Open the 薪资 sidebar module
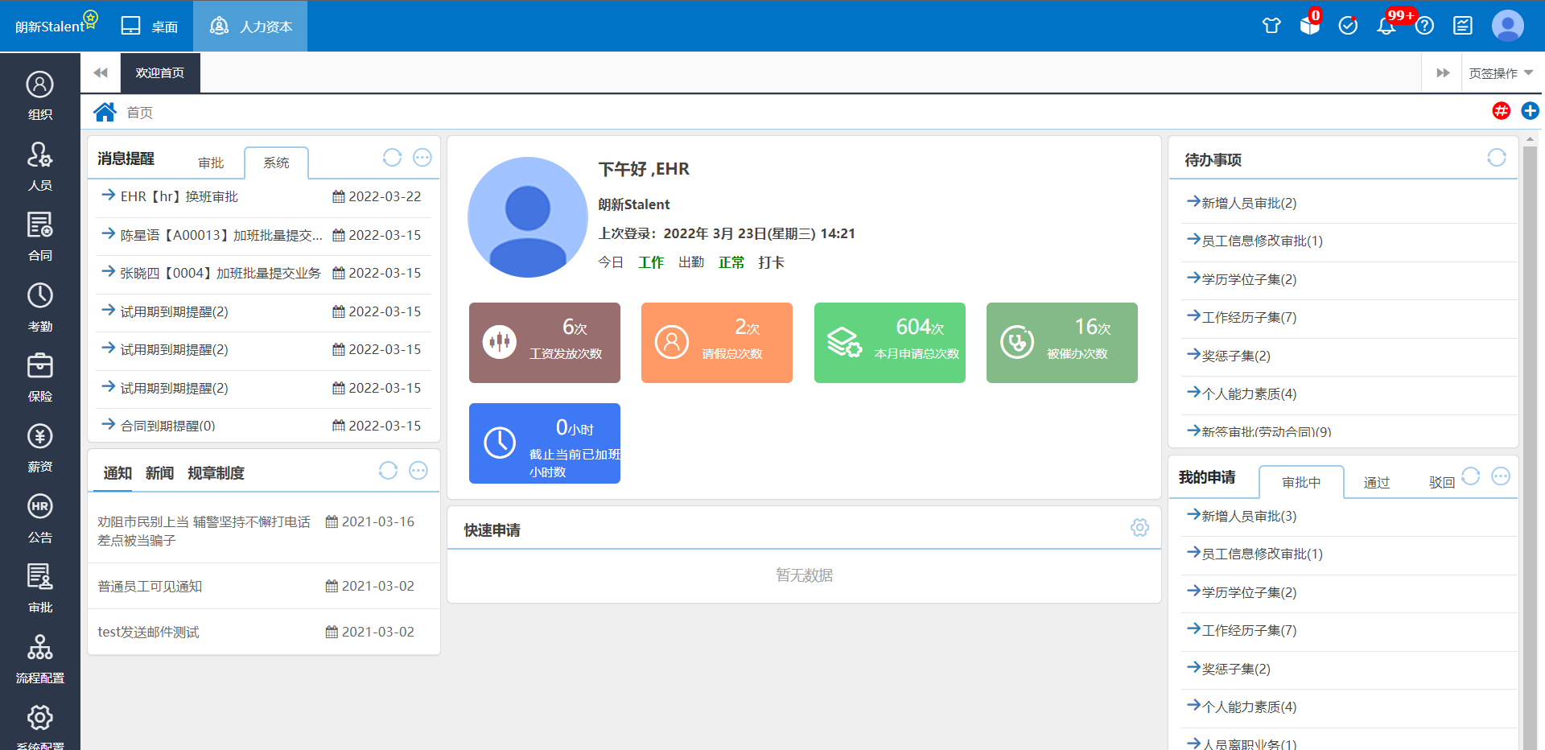 click(x=40, y=448)
